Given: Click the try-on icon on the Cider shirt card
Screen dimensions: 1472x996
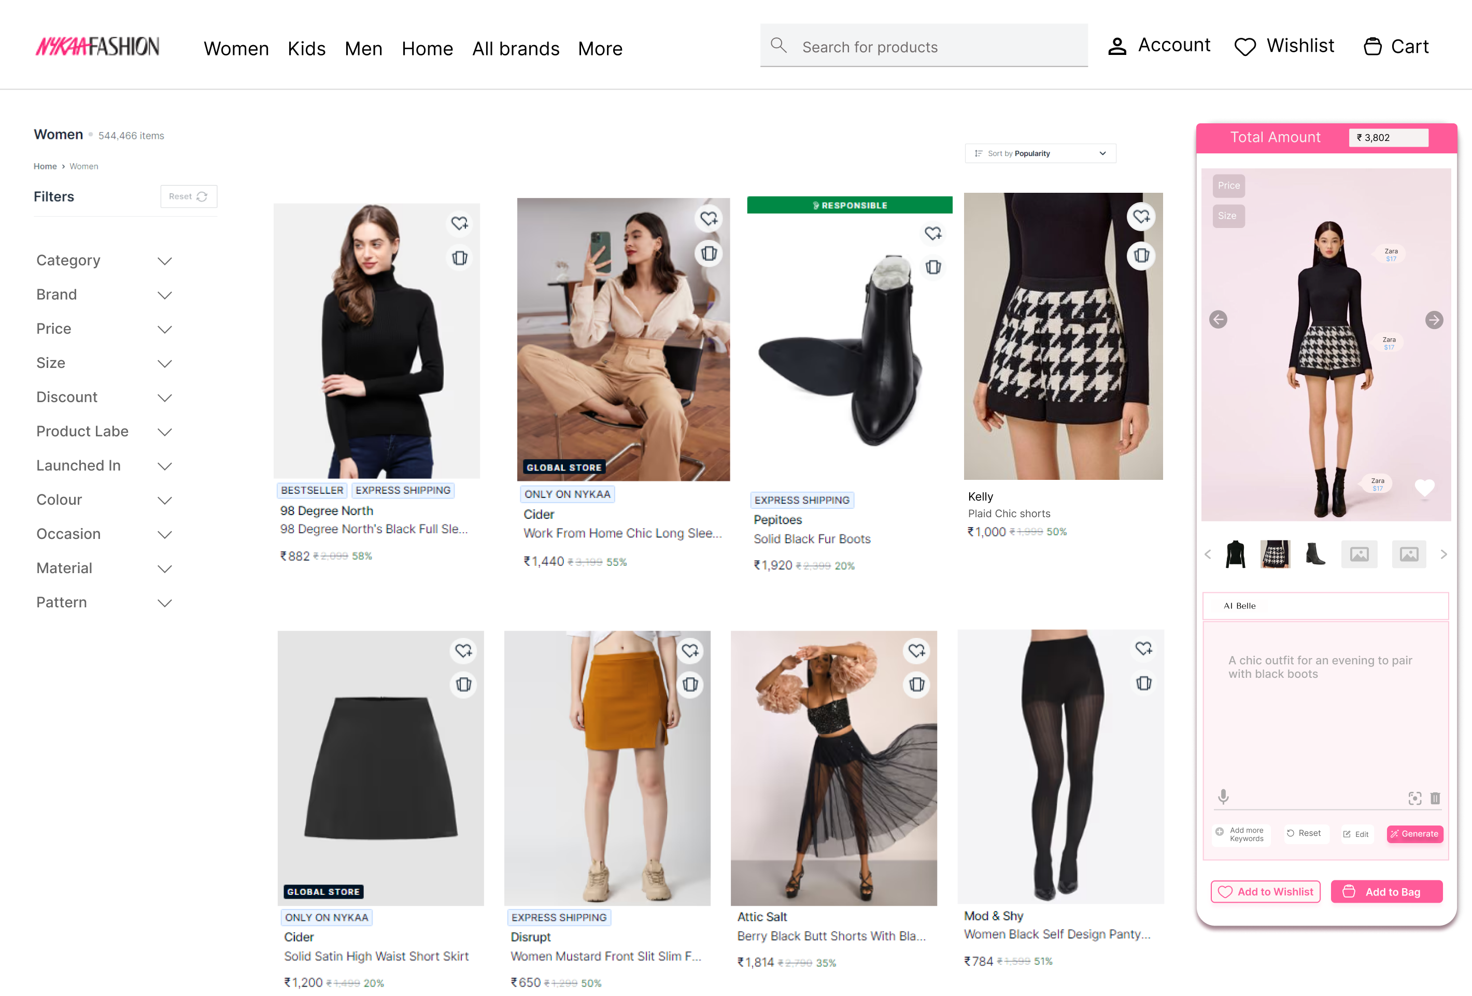Looking at the screenshot, I should (x=709, y=253).
